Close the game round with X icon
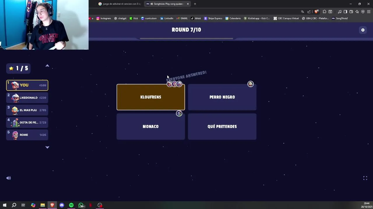373x209 pixels. [x=363, y=30]
